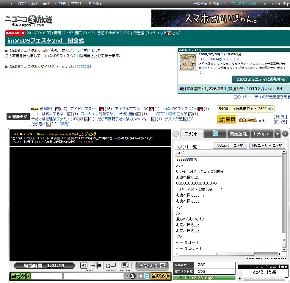Open このコミュニティの放送履歴を見る link

click(x=262, y=97)
